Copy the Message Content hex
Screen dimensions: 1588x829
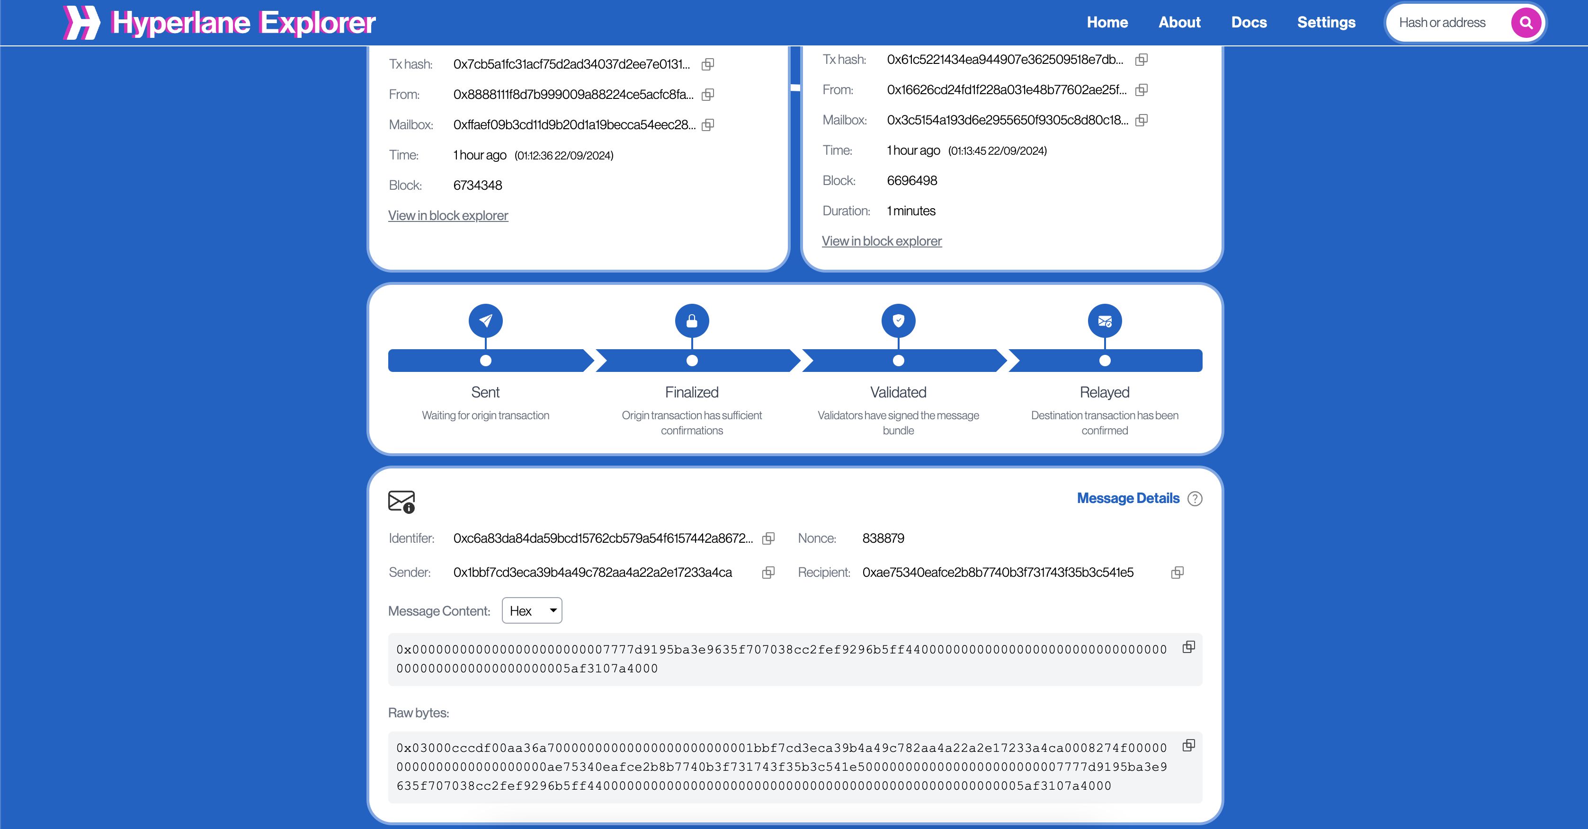(1188, 647)
